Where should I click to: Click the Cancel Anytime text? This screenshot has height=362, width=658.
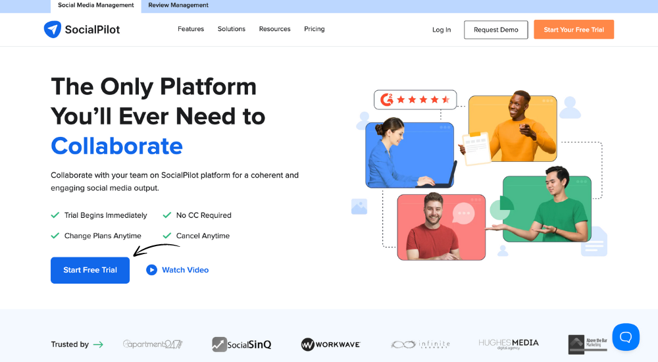click(203, 236)
